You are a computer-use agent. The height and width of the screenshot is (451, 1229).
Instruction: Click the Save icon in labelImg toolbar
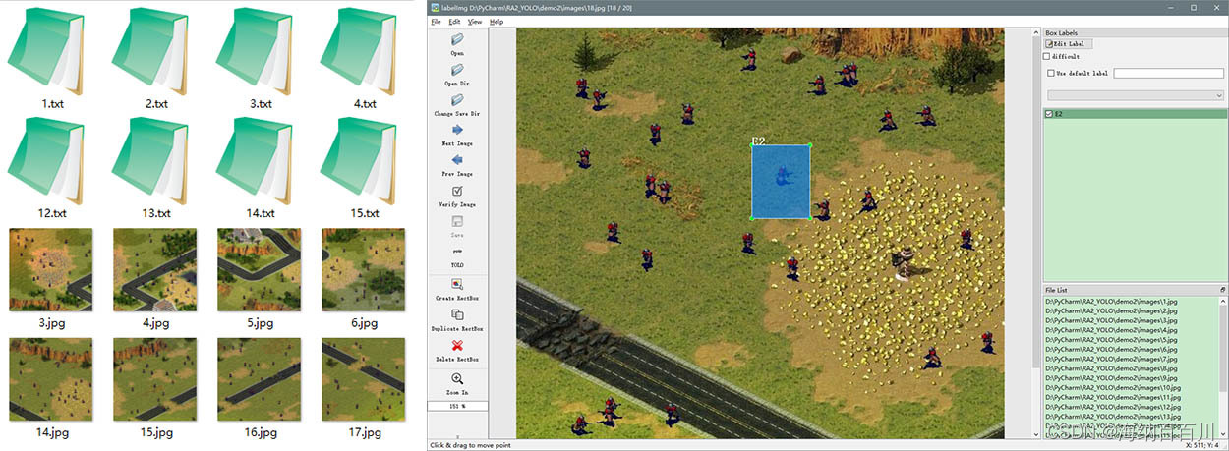coord(457,221)
